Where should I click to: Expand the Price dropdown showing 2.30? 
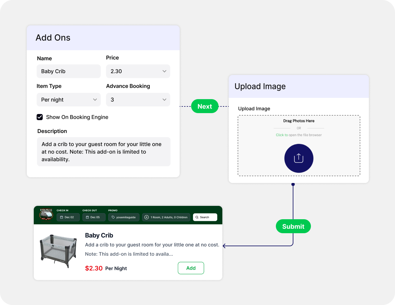point(138,71)
